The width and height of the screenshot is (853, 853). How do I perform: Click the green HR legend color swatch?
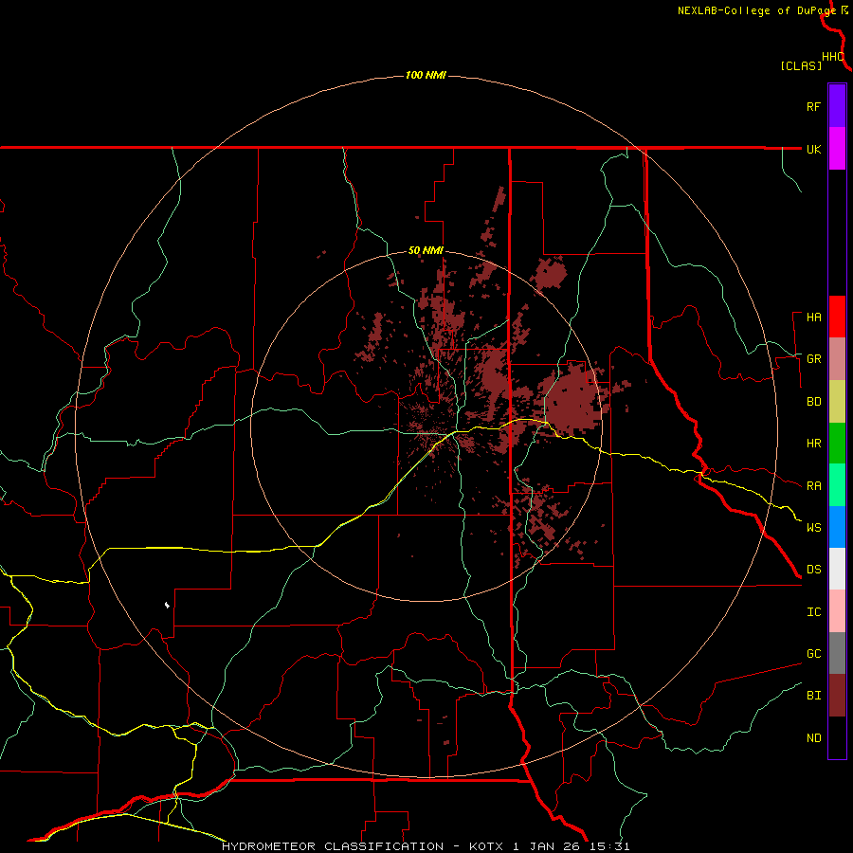[x=837, y=444]
